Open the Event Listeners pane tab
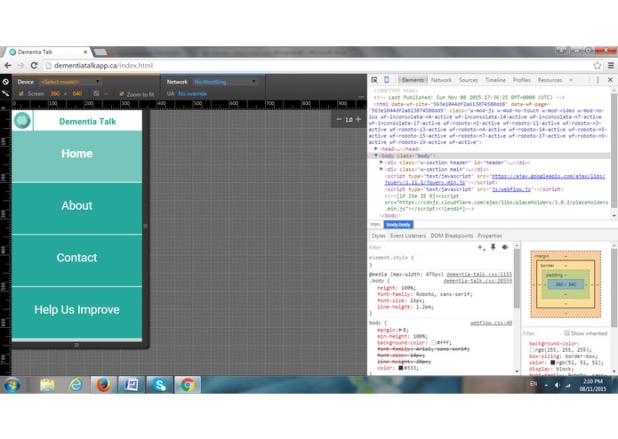The width and height of the screenshot is (618, 439). point(408,235)
